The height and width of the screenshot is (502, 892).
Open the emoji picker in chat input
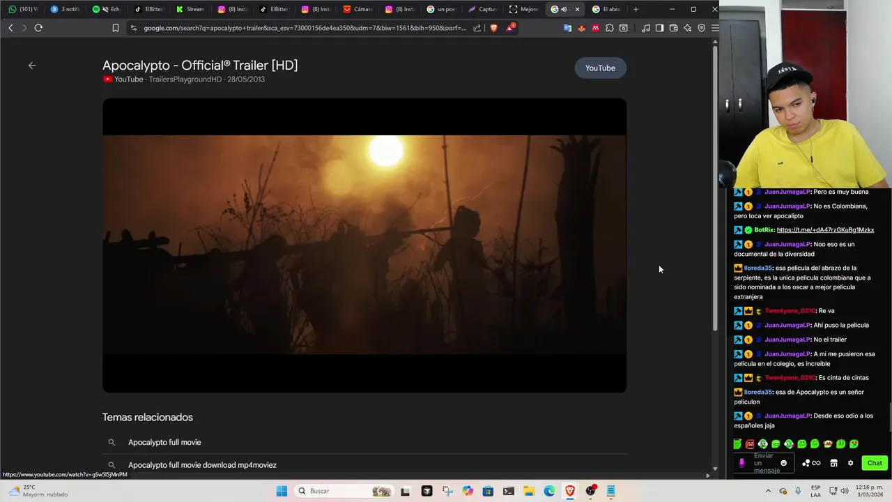pyautogui.click(x=784, y=463)
